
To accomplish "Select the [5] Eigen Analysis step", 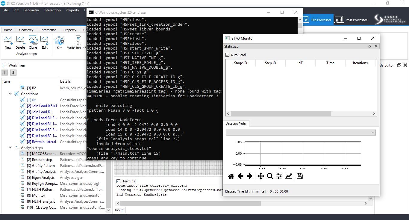I will (x=41, y=178).
